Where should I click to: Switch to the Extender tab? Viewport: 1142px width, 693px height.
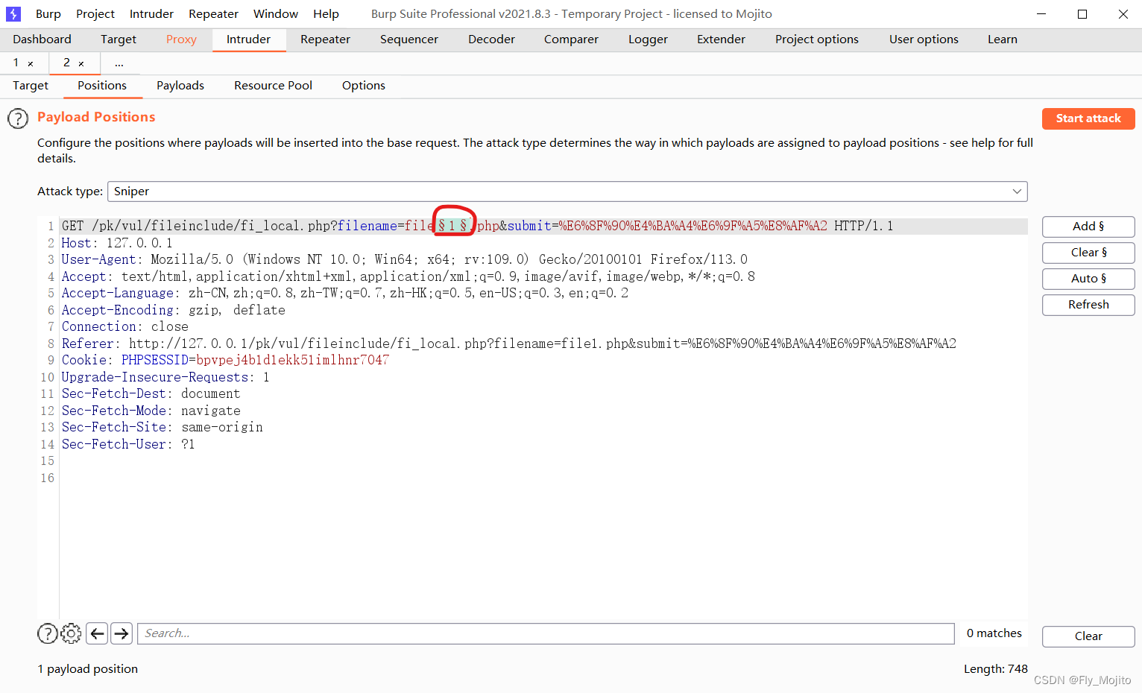pos(721,39)
